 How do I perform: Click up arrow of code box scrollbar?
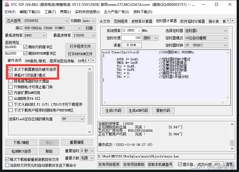click(228, 53)
